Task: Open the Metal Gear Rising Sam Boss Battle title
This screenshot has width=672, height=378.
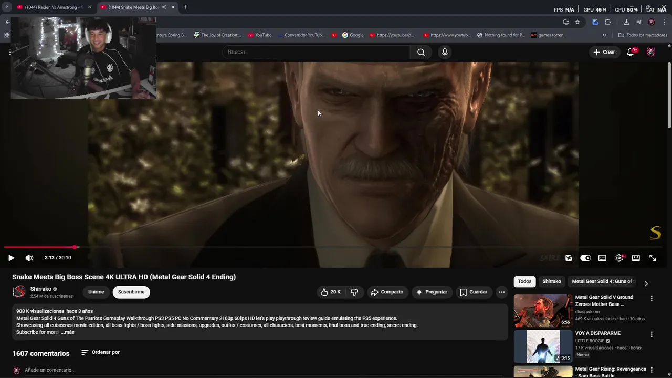Action: (x=611, y=372)
